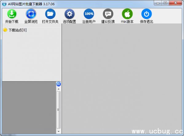The height and width of the screenshot is (136, 184).
Task: Open the 打开文件夹 folder icon
Action: 50,14
